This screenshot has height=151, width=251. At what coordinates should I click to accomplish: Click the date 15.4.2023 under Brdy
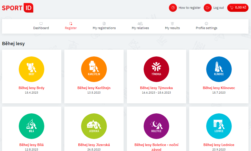click(32, 93)
